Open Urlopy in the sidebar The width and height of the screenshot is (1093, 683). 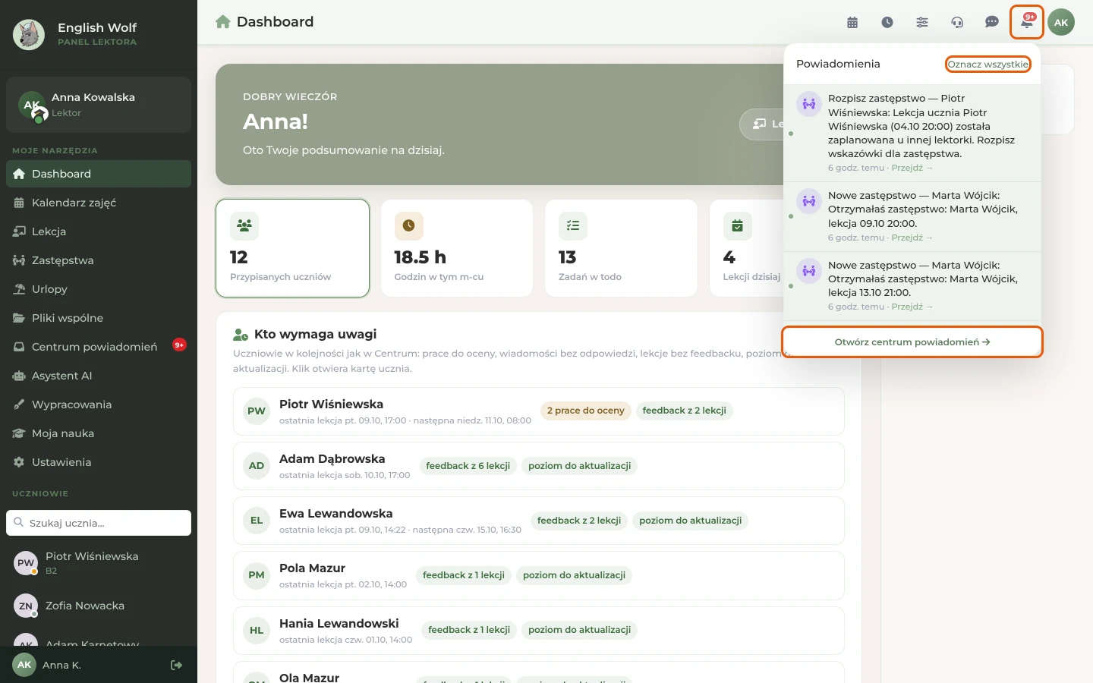[99, 289]
